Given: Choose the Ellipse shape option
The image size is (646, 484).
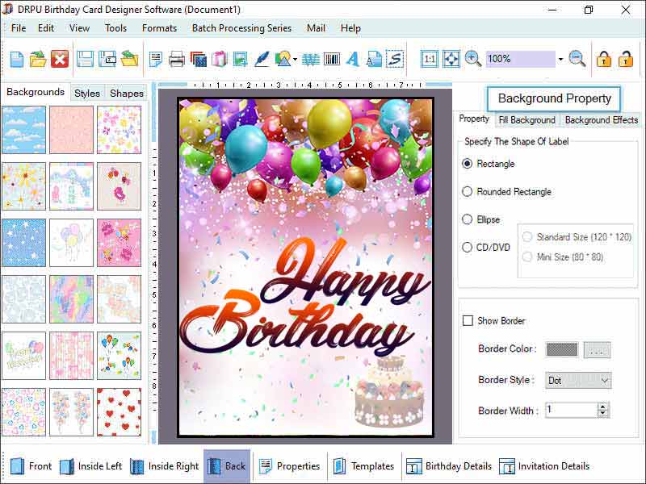Looking at the screenshot, I should 469,219.
